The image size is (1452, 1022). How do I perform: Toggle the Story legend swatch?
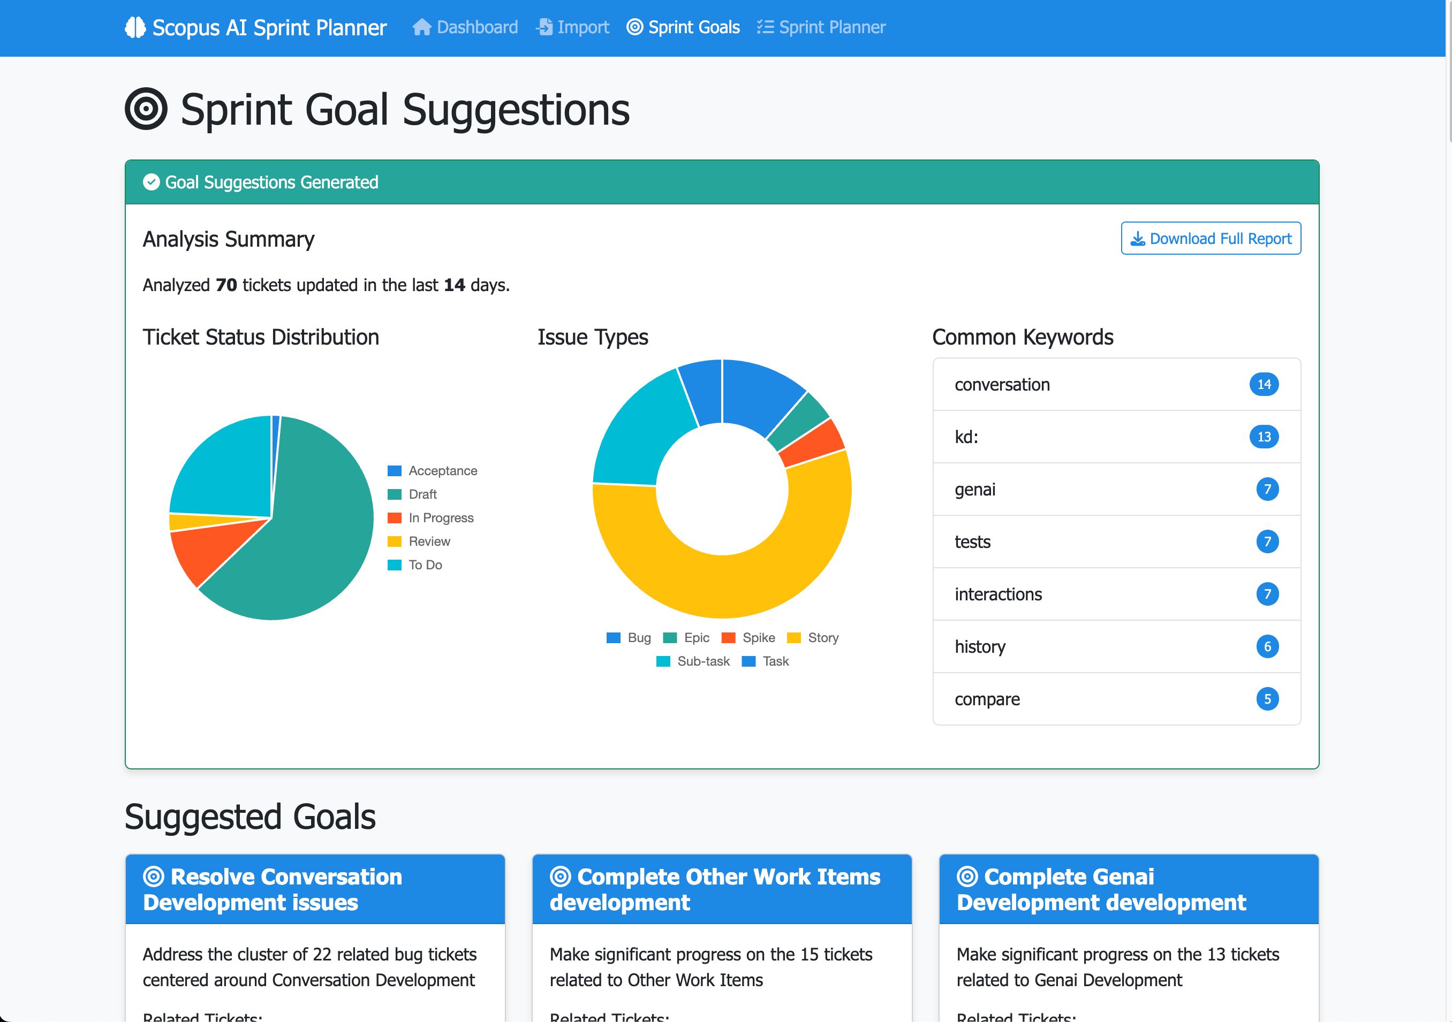click(793, 638)
